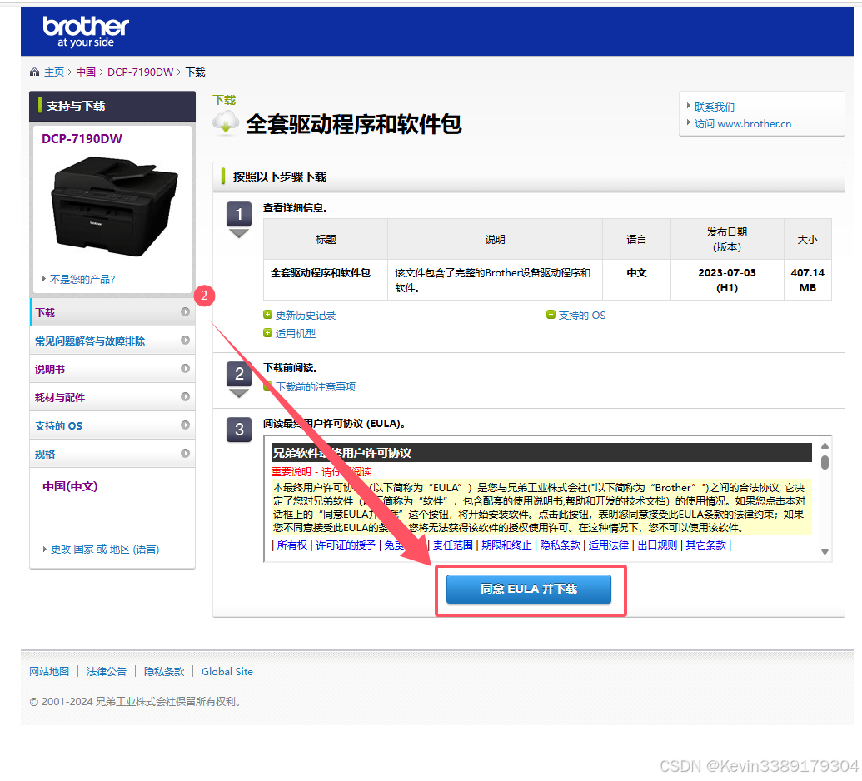Jump to 责任范围 section in EULA
The height and width of the screenshot is (781, 862).
coord(452,545)
